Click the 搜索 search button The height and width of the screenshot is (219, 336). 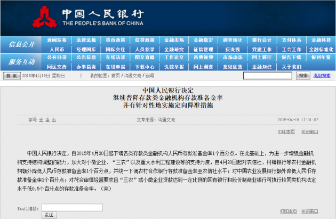[303, 76]
